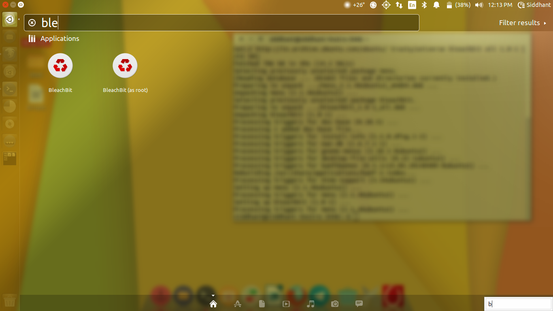Open the Bluetooth indicator in the panel
The height and width of the screenshot is (311, 553).
point(424,5)
